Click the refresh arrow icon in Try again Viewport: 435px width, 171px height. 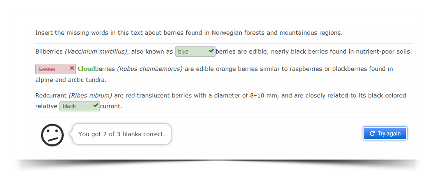(373, 134)
